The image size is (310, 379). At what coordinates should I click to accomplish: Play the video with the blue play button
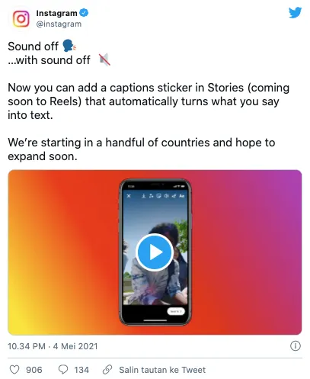[x=155, y=252]
